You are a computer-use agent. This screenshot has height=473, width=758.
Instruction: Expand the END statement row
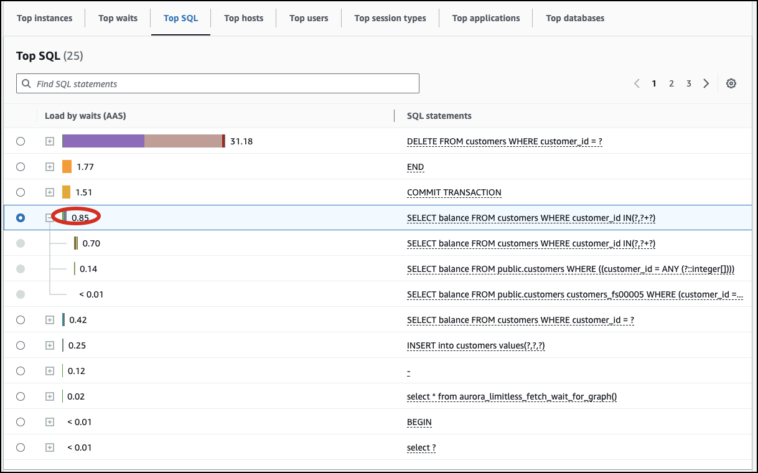click(49, 166)
